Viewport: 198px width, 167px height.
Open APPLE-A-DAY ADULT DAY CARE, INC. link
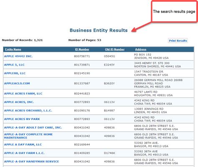tap(33, 127)
